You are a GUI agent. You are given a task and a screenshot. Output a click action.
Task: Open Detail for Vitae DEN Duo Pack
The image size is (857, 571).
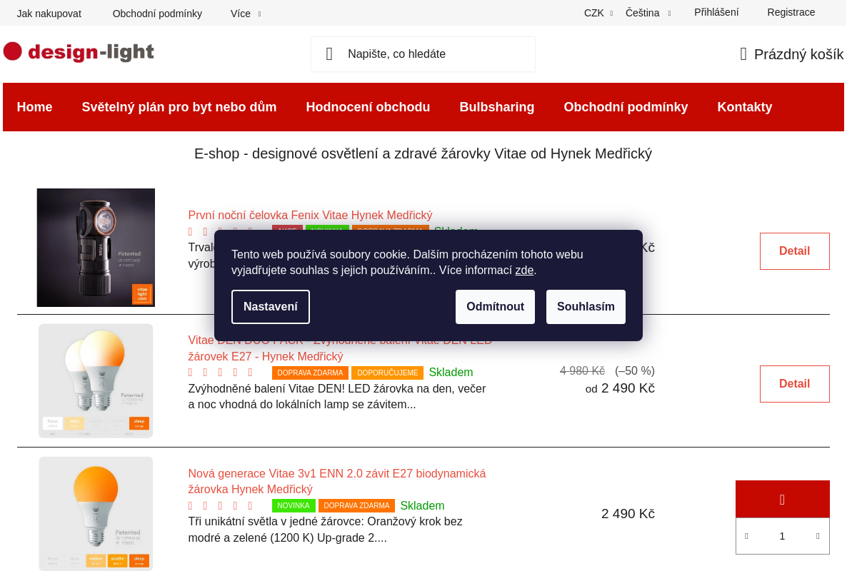click(794, 384)
